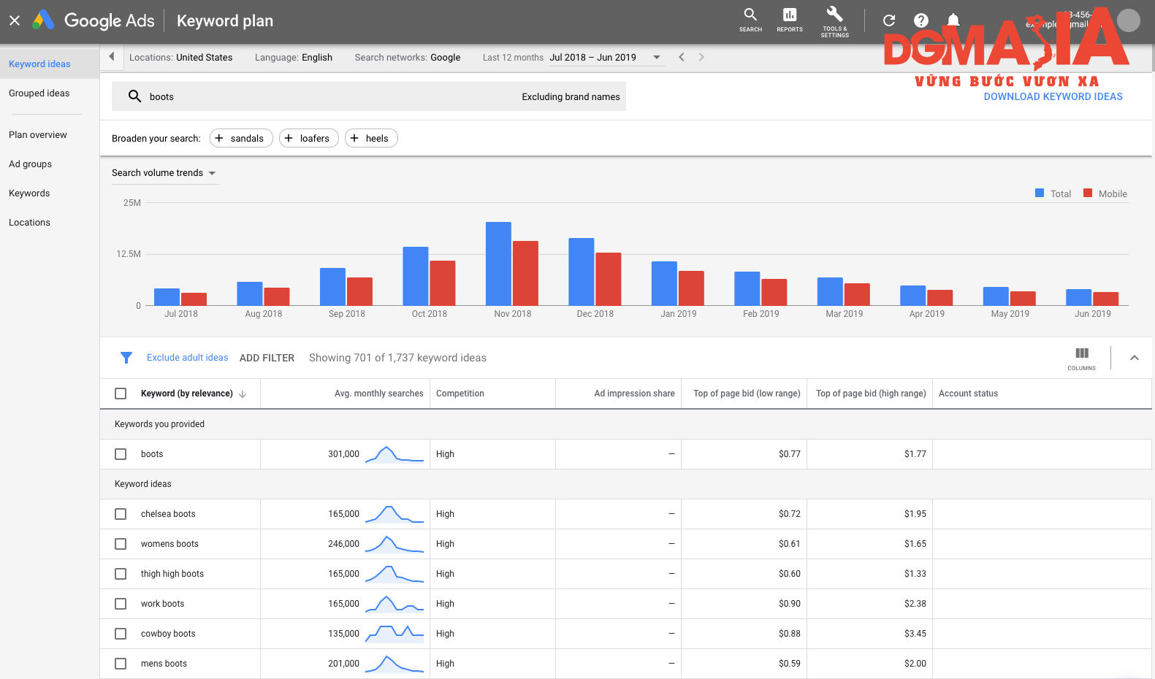
Task: Sort by Top of page bid (low range)
Action: point(747,394)
